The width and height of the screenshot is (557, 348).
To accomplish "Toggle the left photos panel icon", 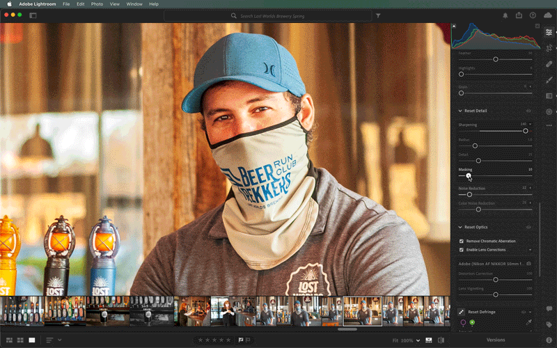I will (x=33, y=15).
